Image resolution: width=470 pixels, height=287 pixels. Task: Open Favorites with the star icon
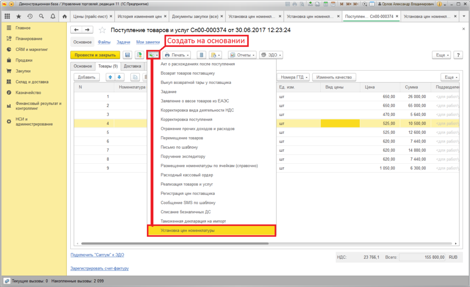(18, 16)
